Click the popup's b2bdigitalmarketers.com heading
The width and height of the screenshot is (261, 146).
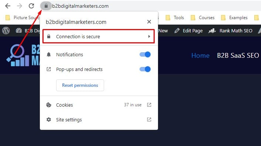coord(76,22)
